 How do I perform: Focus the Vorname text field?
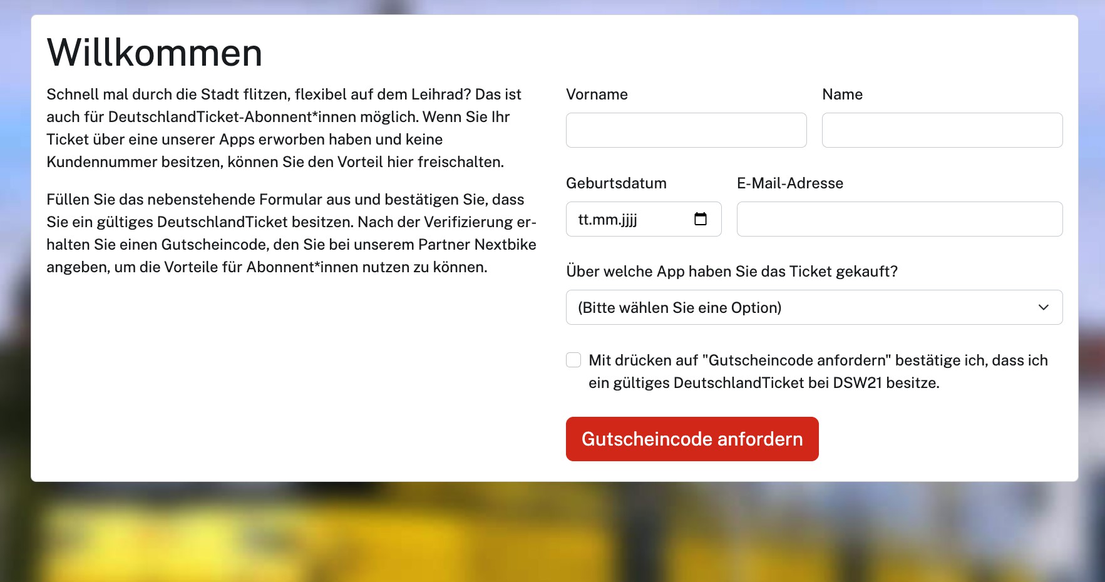pyautogui.click(x=686, y=130)
